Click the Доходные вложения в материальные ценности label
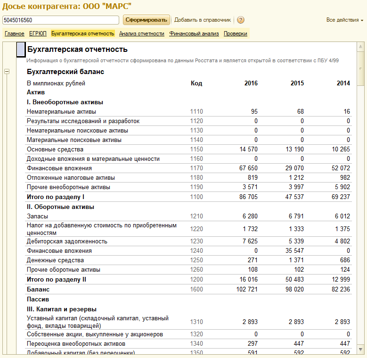The width and height of the screenshot is (367, 358). (93, 159)
